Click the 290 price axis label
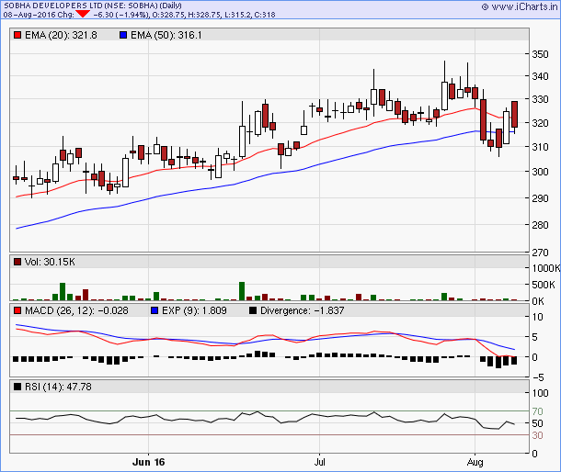Viewport: 561px width, 472px height. [x=540, y=198]
